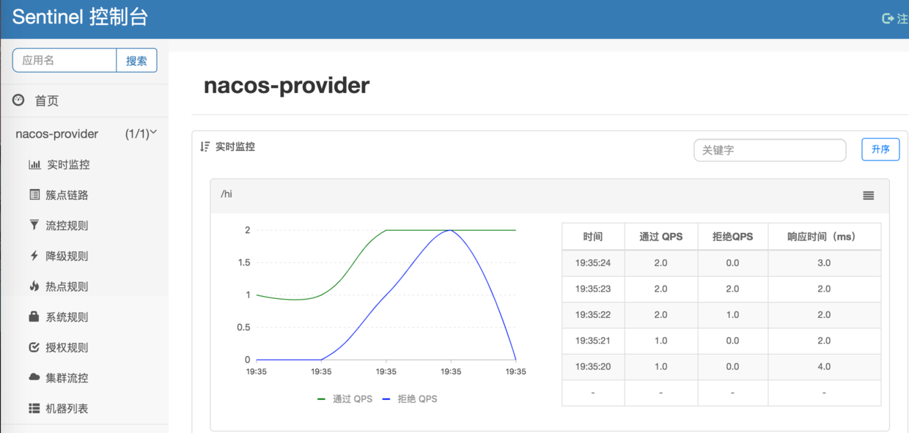Click the lock icon for 系统规则
The height and width of the screenshot is (433, 909).
pyautogui.click(x=34, y=317)
